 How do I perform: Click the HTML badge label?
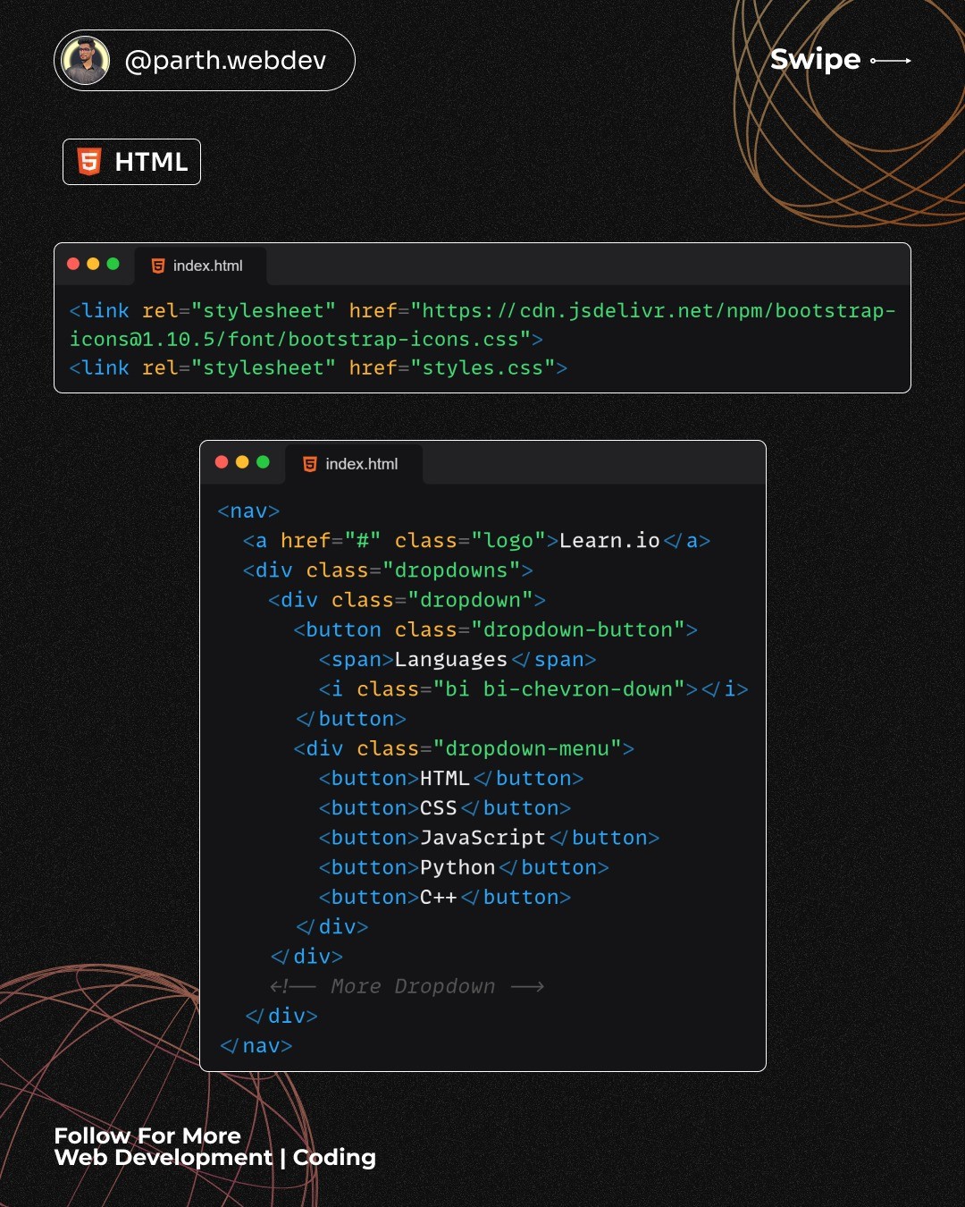pyautogui.click(x=151, y=162)
